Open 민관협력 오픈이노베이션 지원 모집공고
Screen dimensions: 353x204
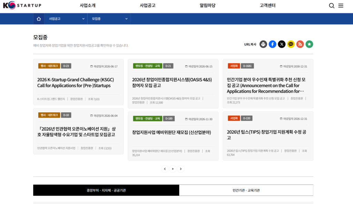point(77,132)
